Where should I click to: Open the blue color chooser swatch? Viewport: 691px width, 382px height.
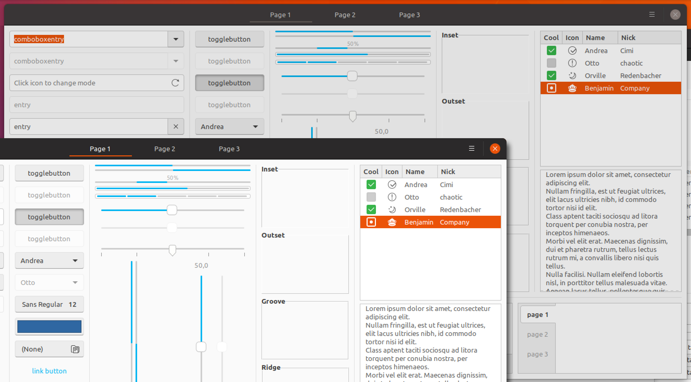click(x=49, y=327)
